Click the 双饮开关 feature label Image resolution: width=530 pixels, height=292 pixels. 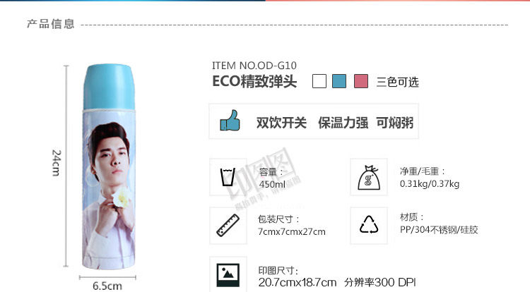pos(281,123)
